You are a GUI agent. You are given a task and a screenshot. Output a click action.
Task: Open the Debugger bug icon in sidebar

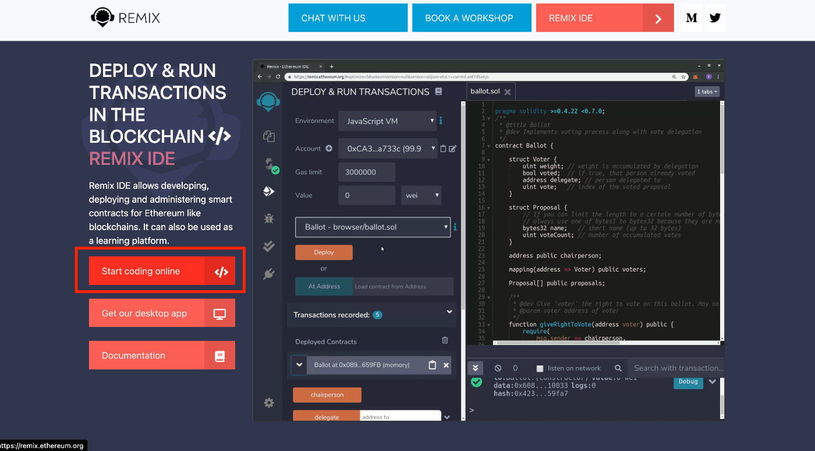(x=268, y=219)
